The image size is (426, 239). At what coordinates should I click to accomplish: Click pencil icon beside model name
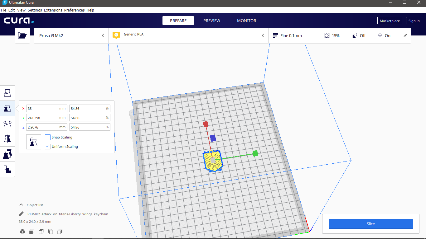coord(21,214)
